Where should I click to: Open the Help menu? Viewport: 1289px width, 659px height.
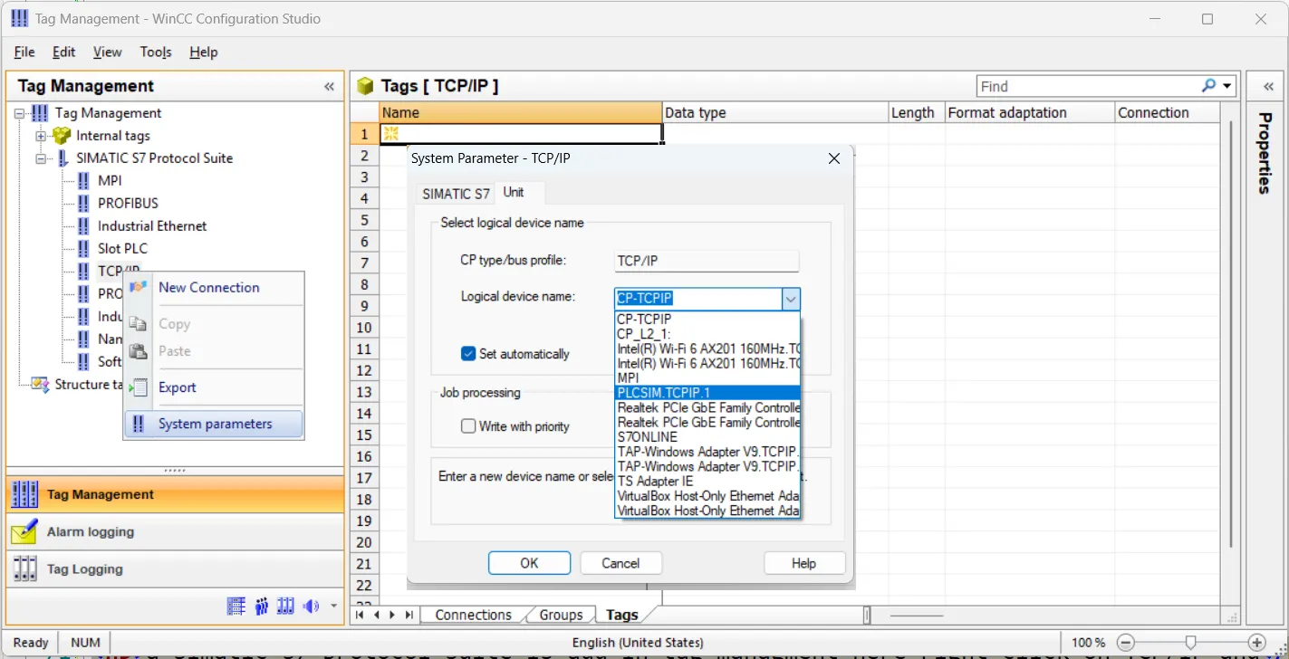[204, 52]
